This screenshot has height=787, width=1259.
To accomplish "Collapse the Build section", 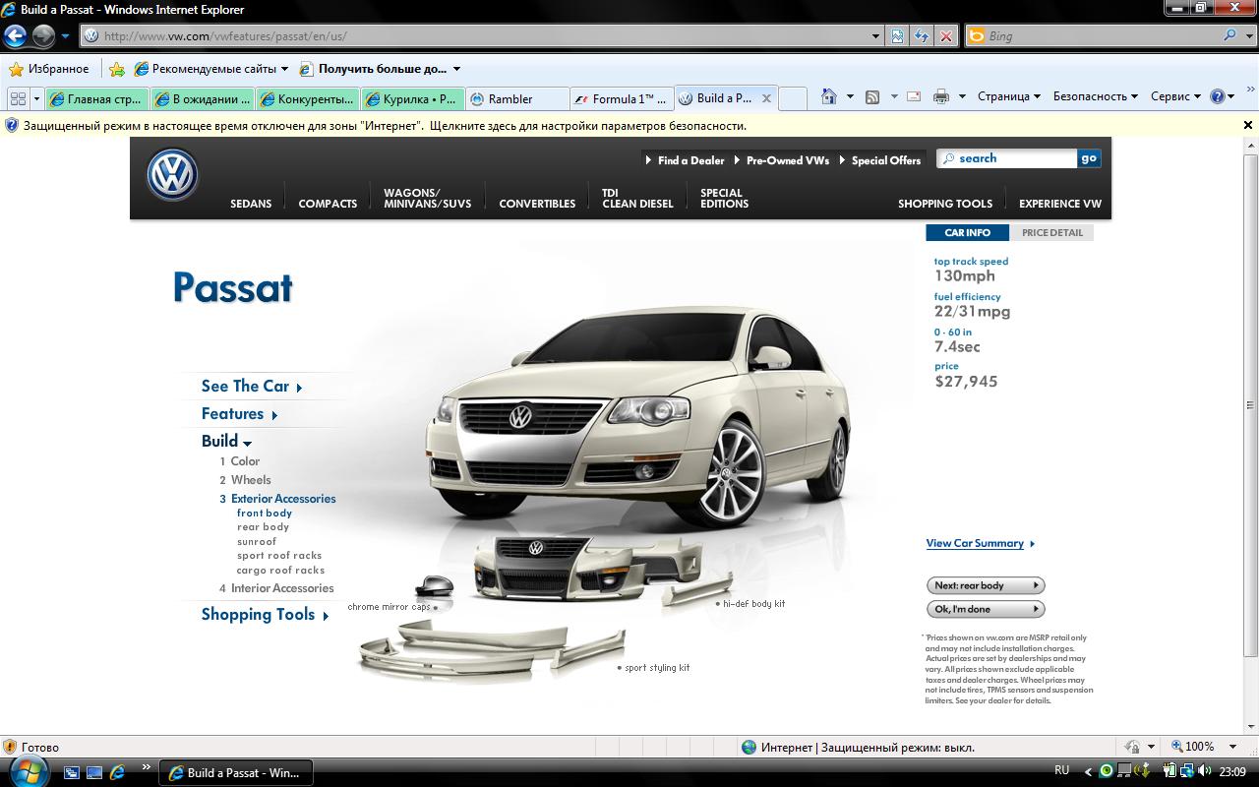I will tap(226, 442).
